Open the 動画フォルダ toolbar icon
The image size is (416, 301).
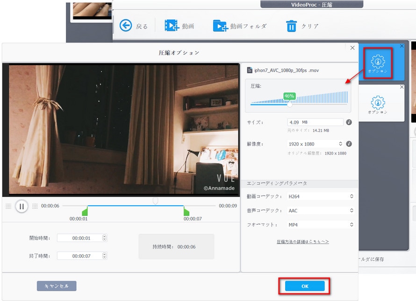(220, 25)
